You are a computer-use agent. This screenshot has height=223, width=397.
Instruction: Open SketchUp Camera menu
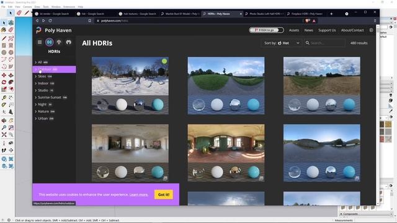click(27, 7)
